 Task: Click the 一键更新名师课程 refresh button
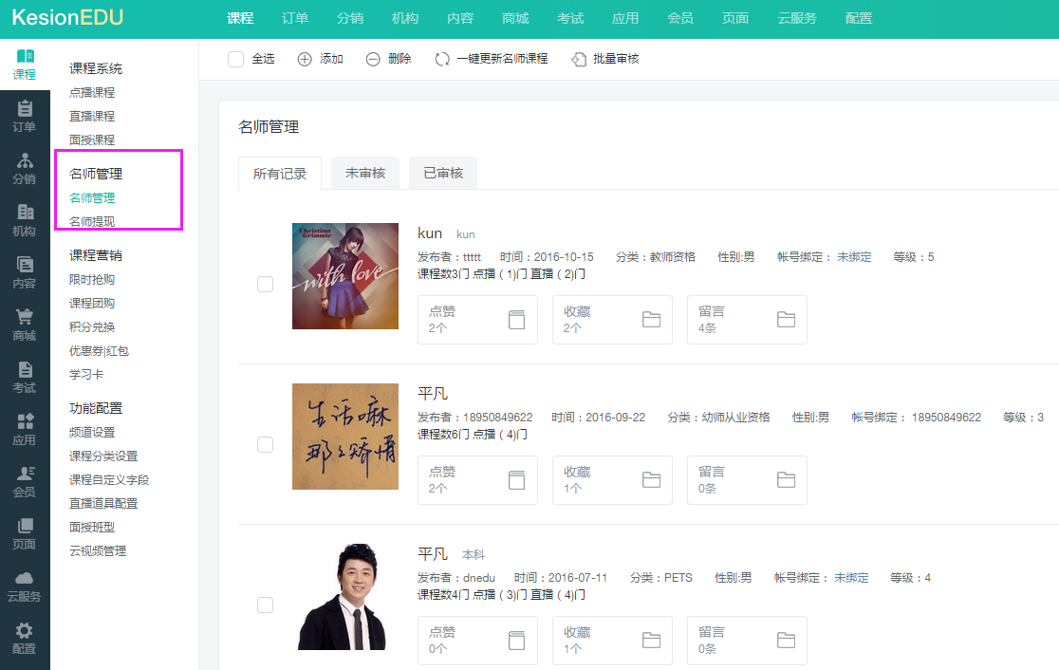click(492, 59)
